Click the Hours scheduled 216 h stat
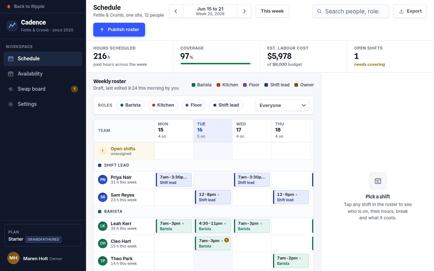This screenshot has height=271, width=434. pyautogui.click(x=129, y=56)
